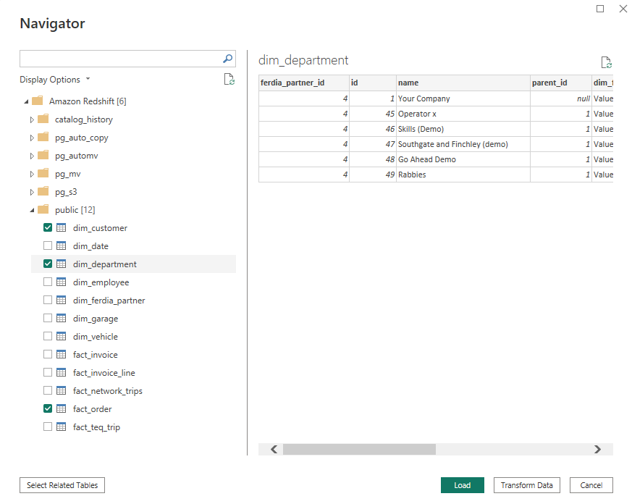Select the 'Operator x' name cell
This screenshot has width=632, height=504.
coord(463,114)
